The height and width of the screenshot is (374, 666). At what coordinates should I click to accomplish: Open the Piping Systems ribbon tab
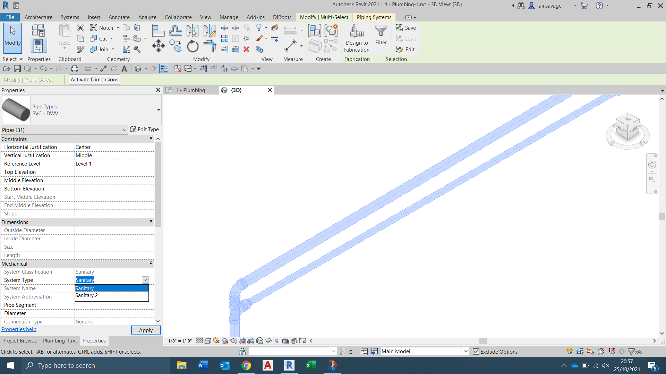point(374,17)
